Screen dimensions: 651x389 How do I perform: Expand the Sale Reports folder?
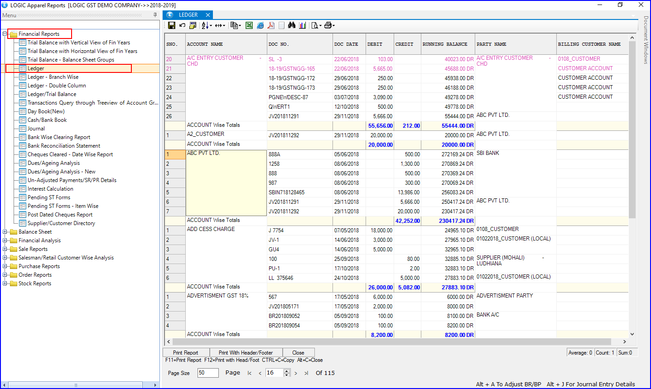click(5, 249)
